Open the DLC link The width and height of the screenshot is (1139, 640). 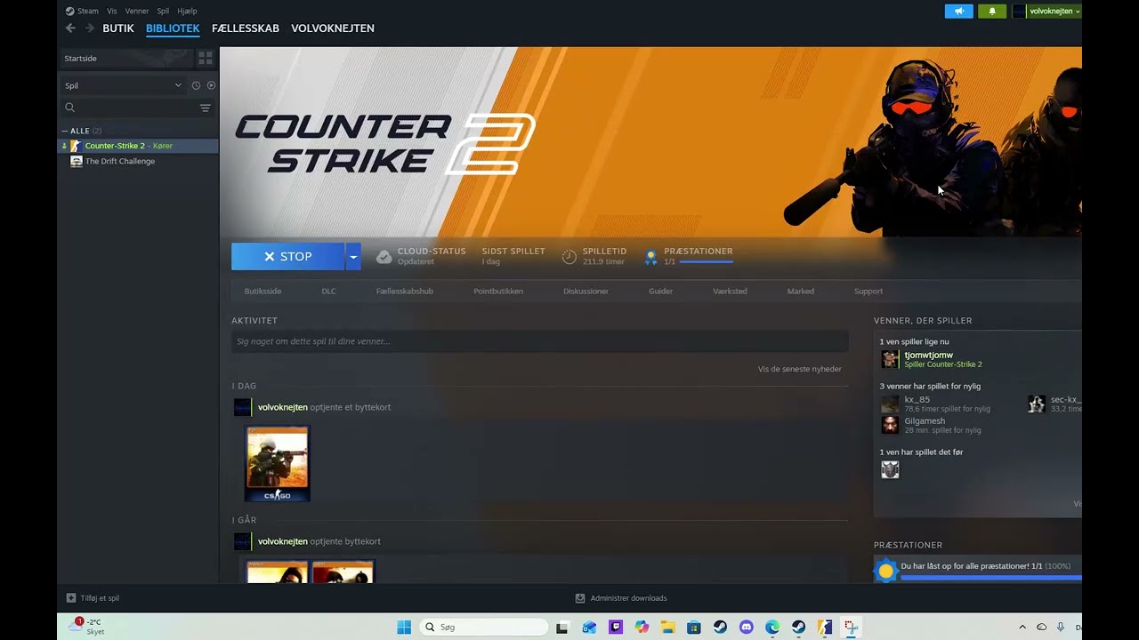coord(328,292)
